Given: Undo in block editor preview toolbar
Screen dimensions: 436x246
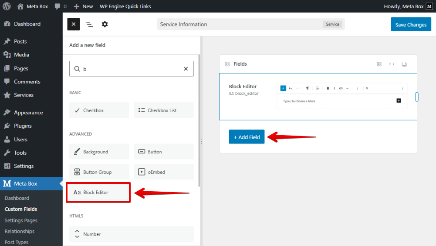Looking at the screenshot, I should [x=290, y=88].
